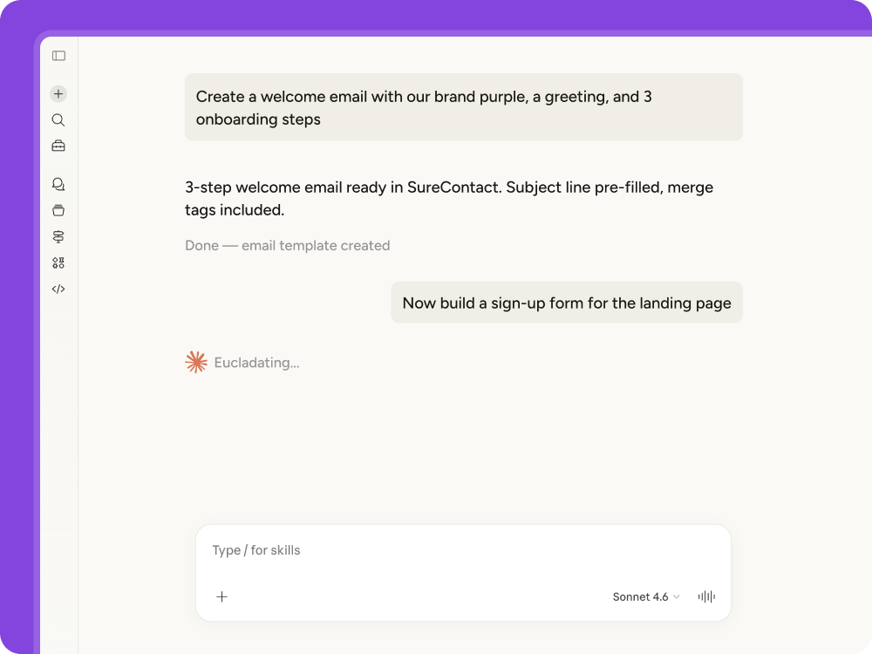Click the orange starburst loading icon
Image resolution: width=872 pixels, height=654 pixels.
[196, 362]
